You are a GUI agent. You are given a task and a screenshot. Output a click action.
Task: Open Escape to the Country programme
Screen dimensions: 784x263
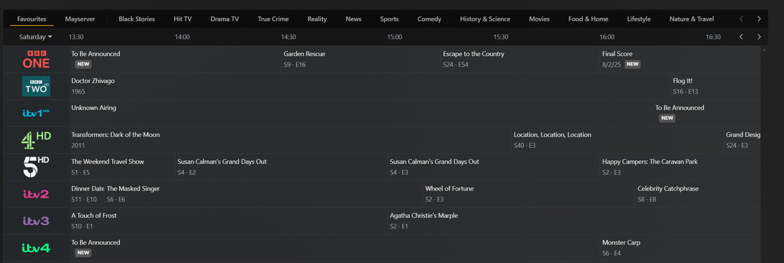(520, 59)
